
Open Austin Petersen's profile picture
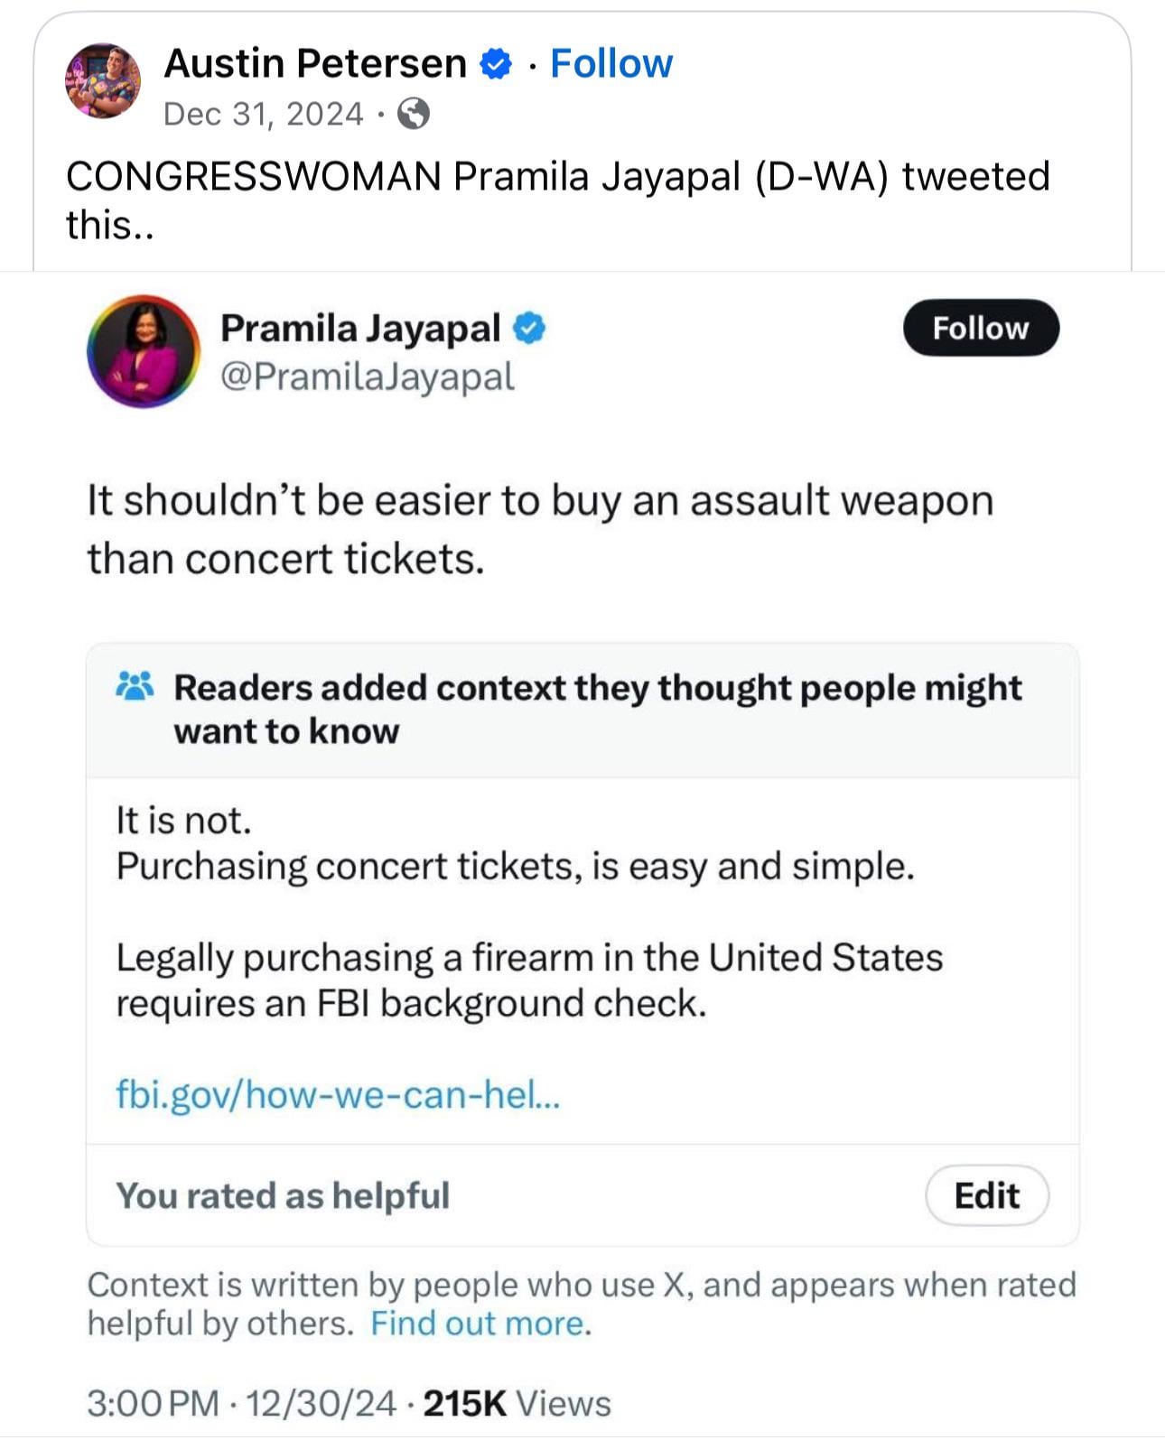(x=103, y=81)
